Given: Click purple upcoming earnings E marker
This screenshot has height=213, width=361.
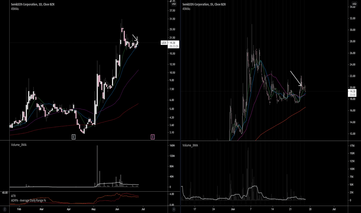Looking at the screenshot, I should click(x=152, y=137).
